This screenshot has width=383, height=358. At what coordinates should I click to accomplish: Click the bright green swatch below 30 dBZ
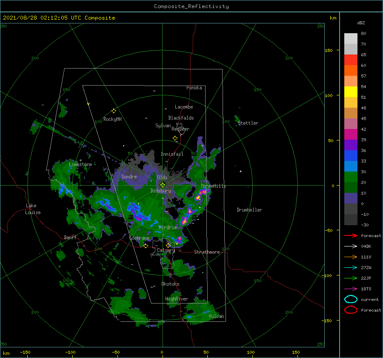[x=351, y=177]
